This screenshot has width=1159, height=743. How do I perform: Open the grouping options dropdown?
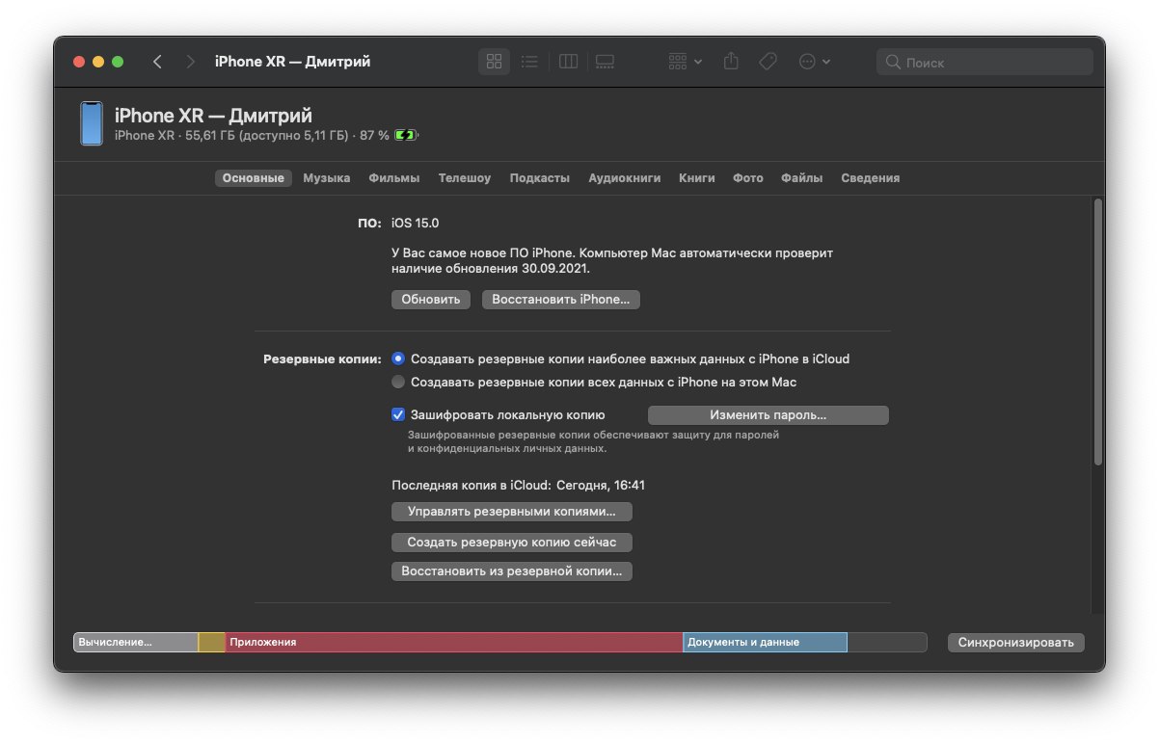pyautogui.click(x=685, y=62)
